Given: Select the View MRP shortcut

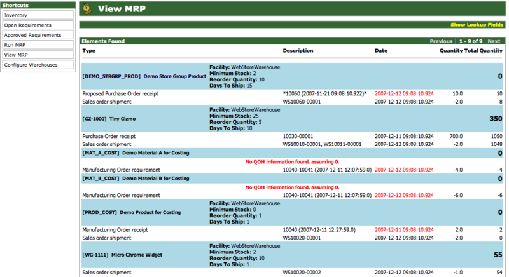Looking at the screenshot, I should pyautogui.click(x=38, y=55).
